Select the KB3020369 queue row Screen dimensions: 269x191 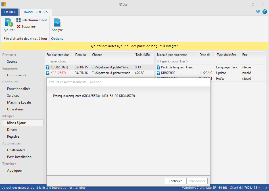click(x=99, y=67)
